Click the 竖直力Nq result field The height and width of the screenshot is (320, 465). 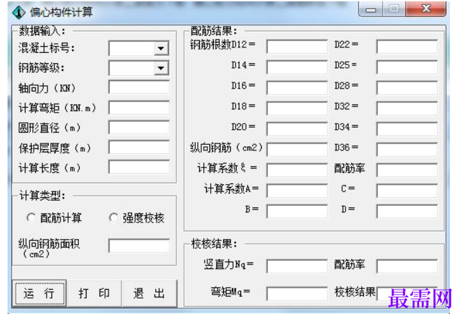(297, 266)
